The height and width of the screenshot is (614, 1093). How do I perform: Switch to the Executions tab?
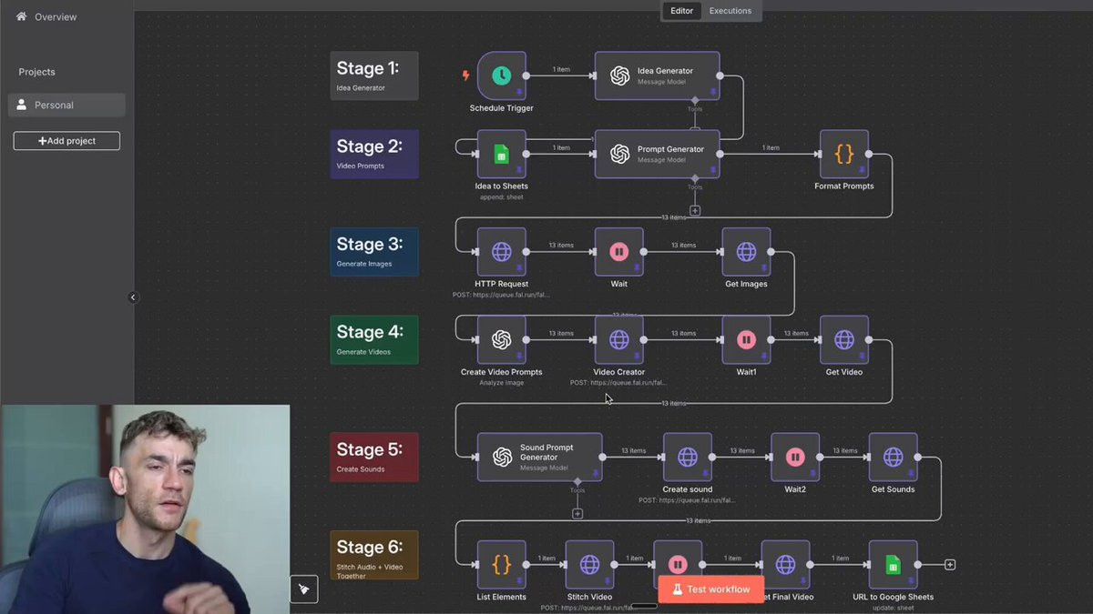coord(730,11)
